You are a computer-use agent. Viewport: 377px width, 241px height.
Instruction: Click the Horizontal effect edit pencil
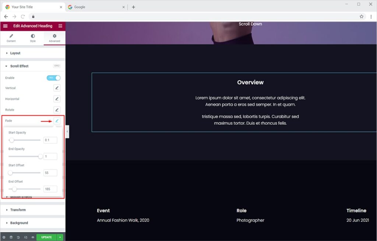coord(57,99)
